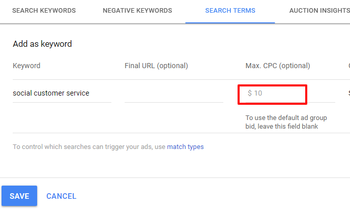Click the Max. CPC (optional) column label
Viewport: 350px width, 210px height.
tap(277, 66)
